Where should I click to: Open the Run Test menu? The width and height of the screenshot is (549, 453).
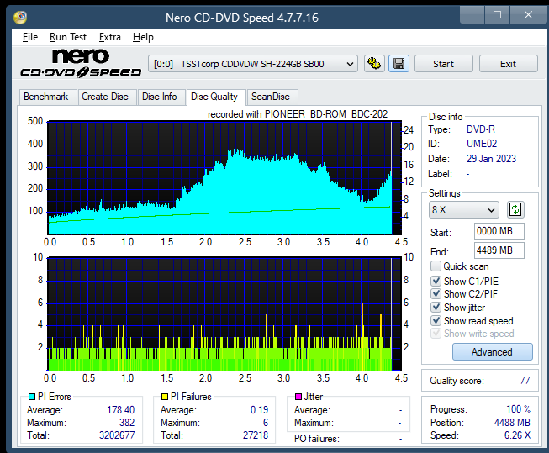(68, 37)
